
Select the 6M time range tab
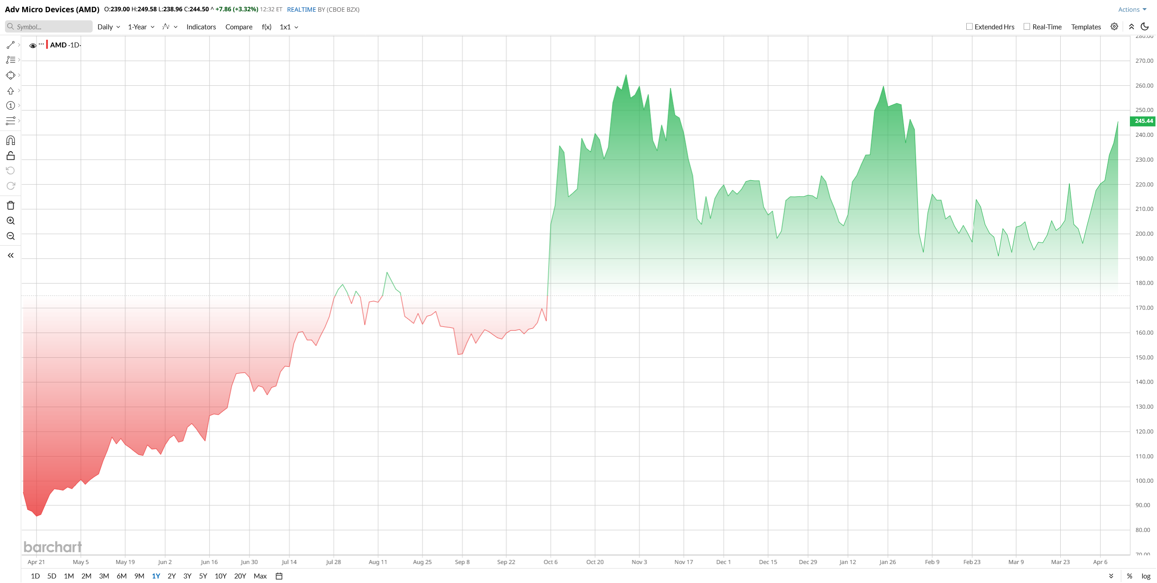pos(122,576)
